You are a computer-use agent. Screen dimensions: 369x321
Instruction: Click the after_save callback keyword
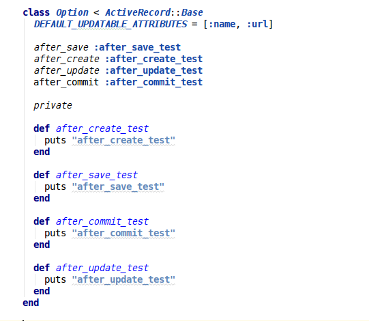coord(61,47)
